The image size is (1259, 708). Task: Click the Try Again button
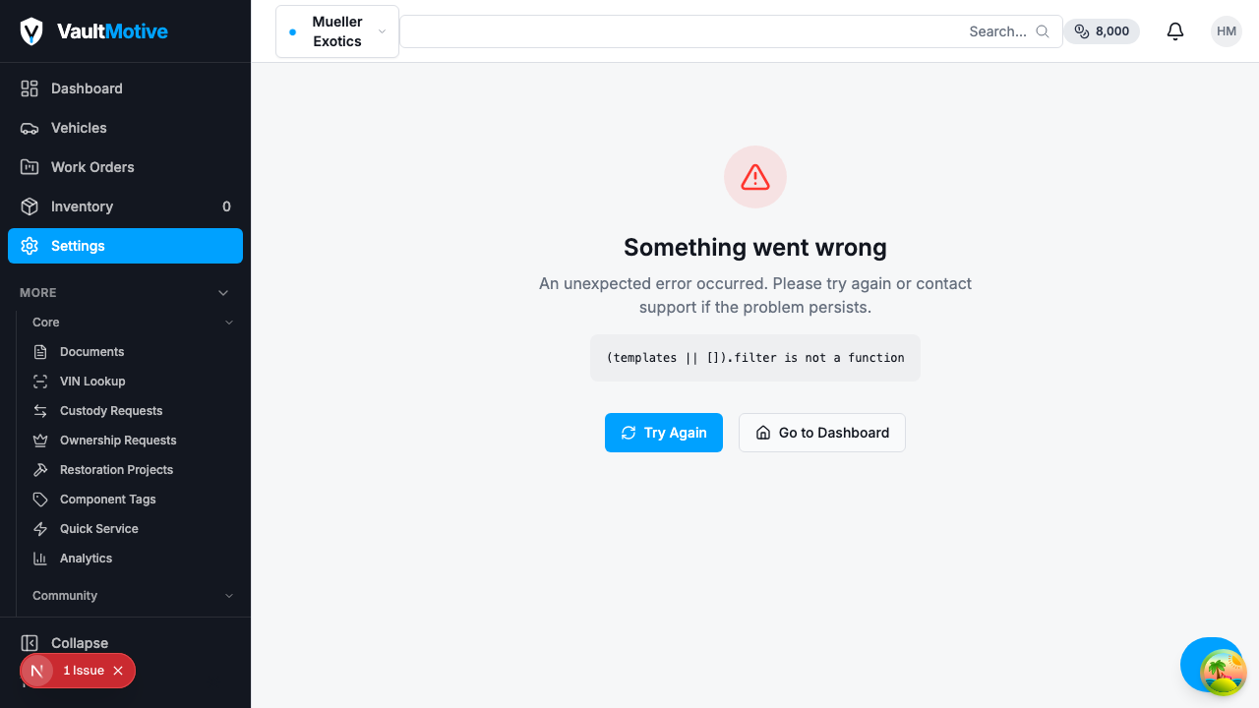pos(664,433)
